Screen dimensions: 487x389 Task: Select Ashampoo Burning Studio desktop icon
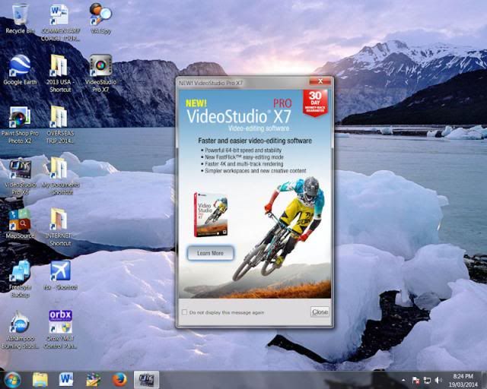point(20,330)
